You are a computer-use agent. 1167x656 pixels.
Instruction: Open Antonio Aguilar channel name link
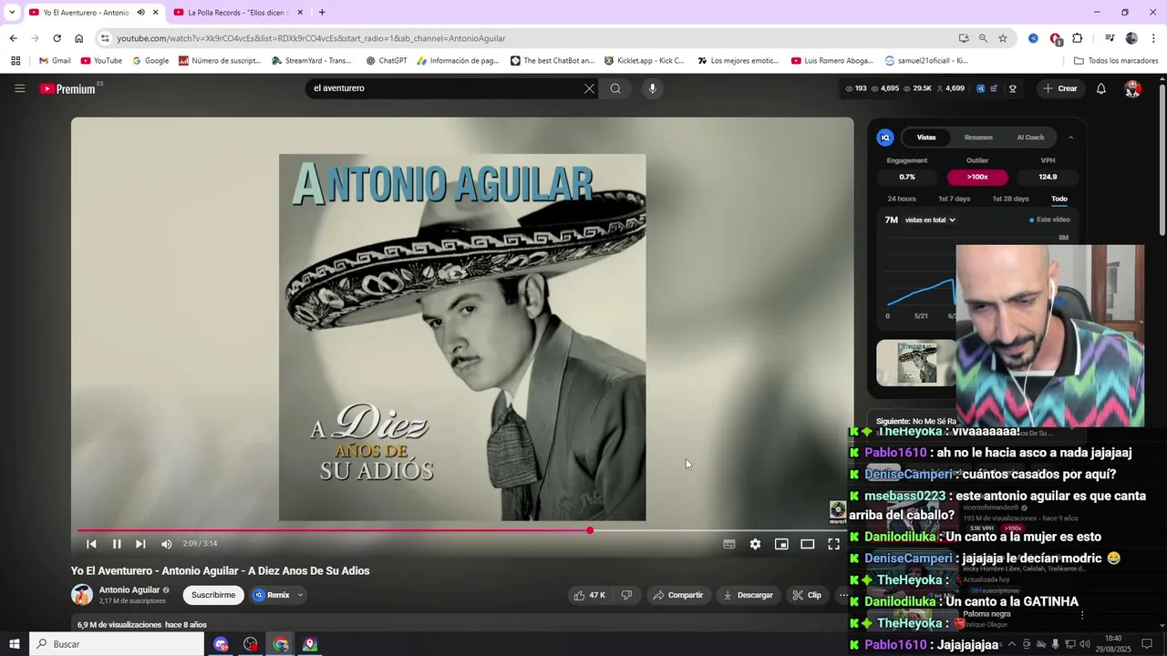(129, 589)
